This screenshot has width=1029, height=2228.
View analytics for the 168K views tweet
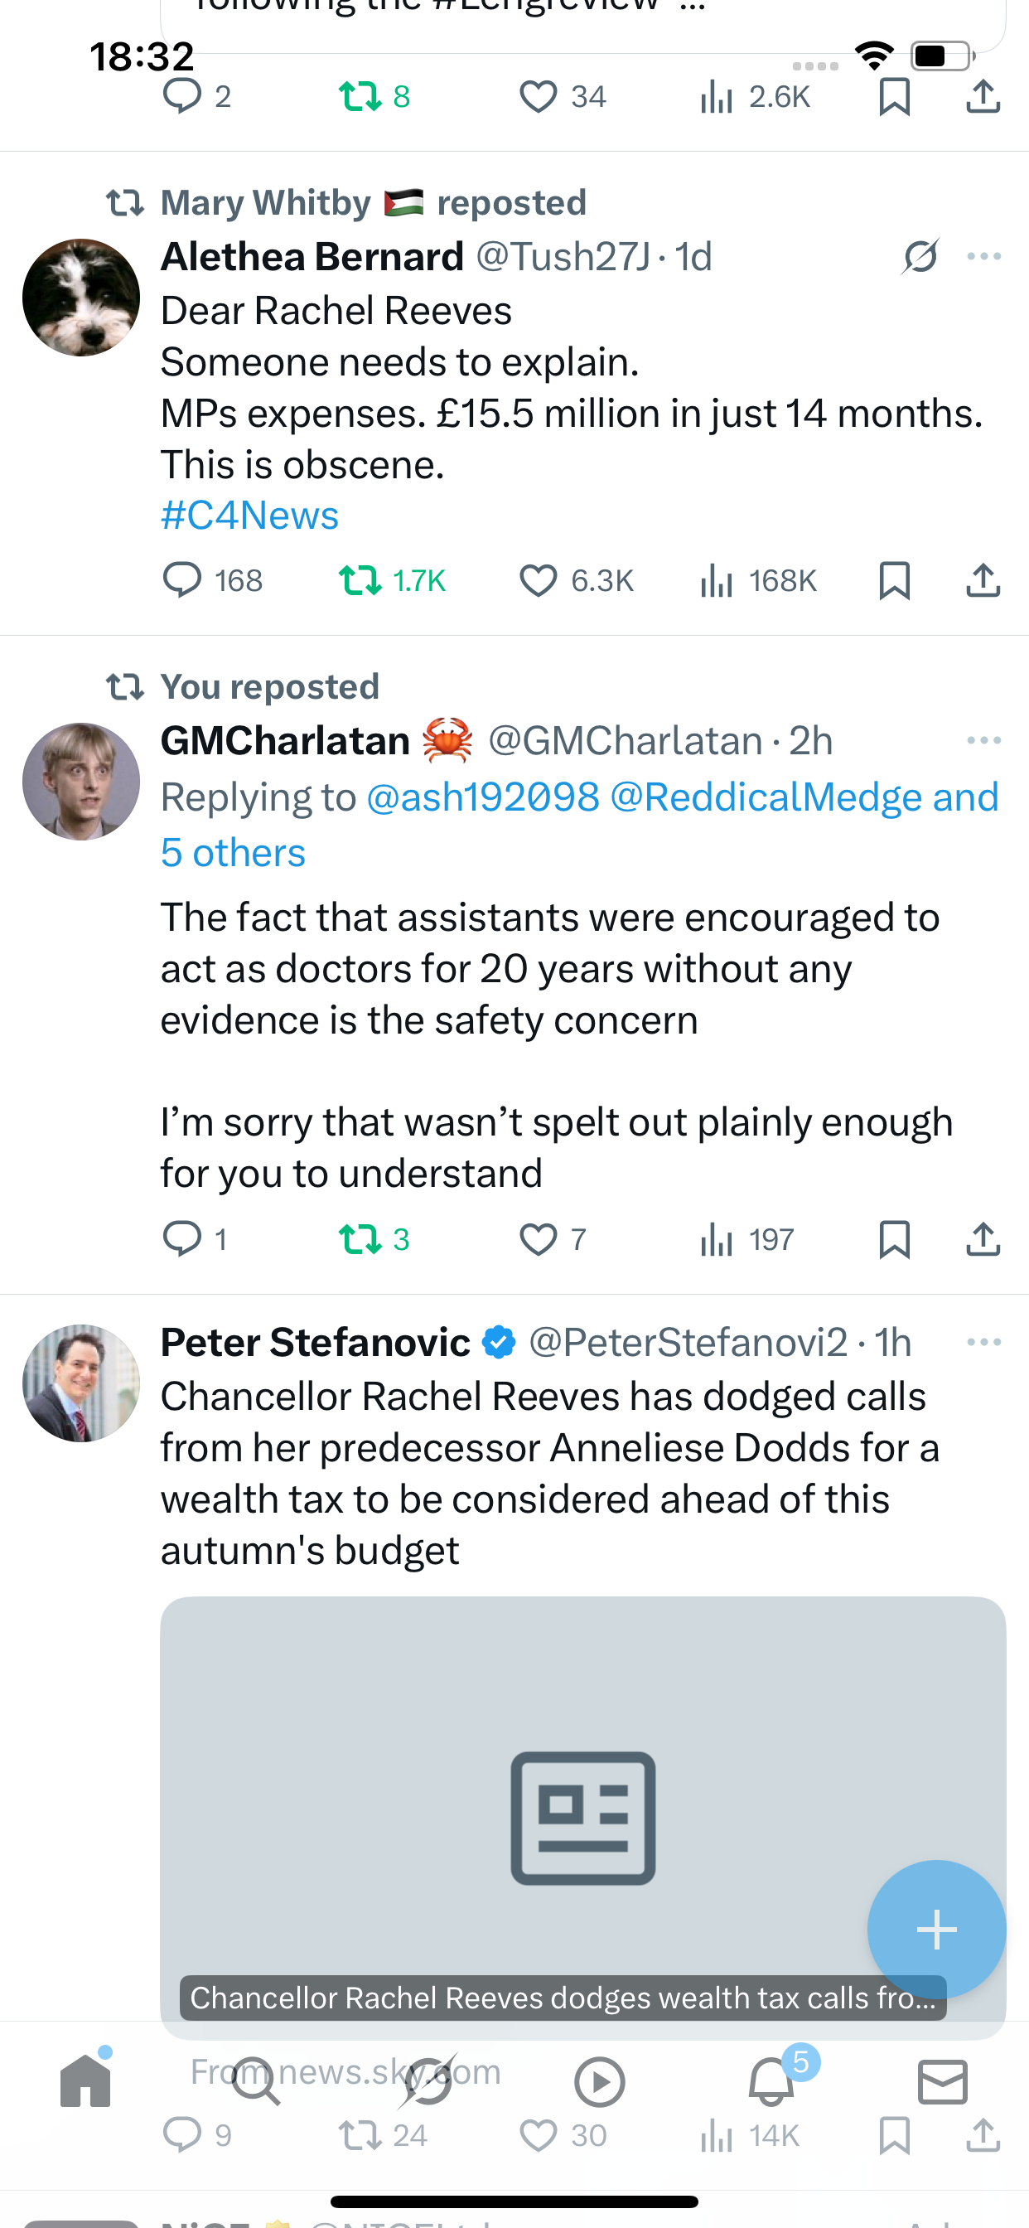point(716,579)
